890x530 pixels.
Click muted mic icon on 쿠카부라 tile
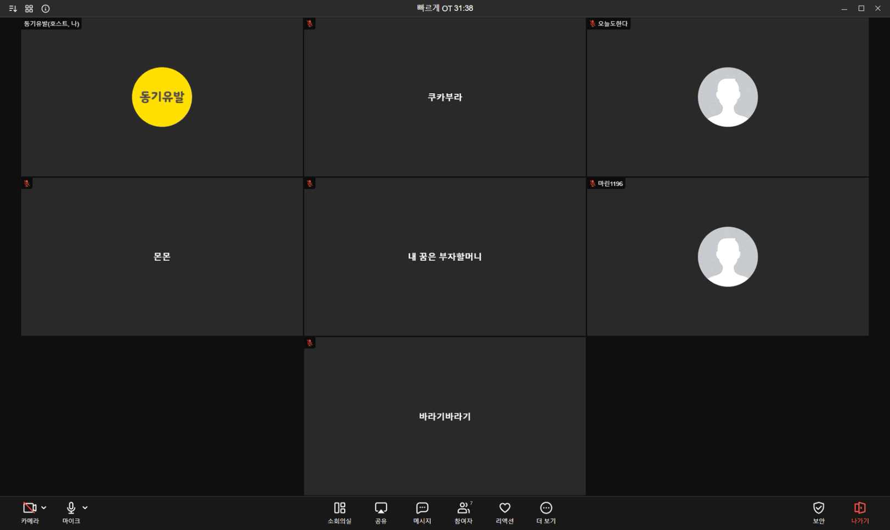tap(310, 24)
